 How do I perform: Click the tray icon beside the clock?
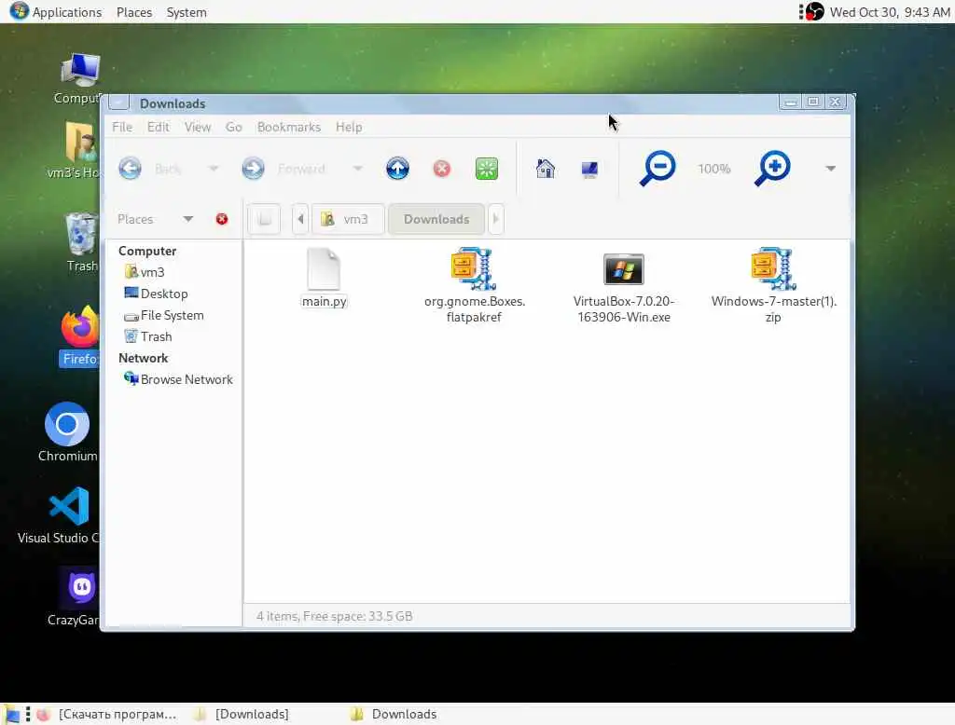coord(813,11)
